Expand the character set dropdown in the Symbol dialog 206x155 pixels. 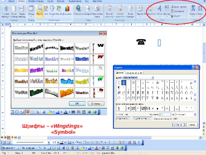click(195, 115)
